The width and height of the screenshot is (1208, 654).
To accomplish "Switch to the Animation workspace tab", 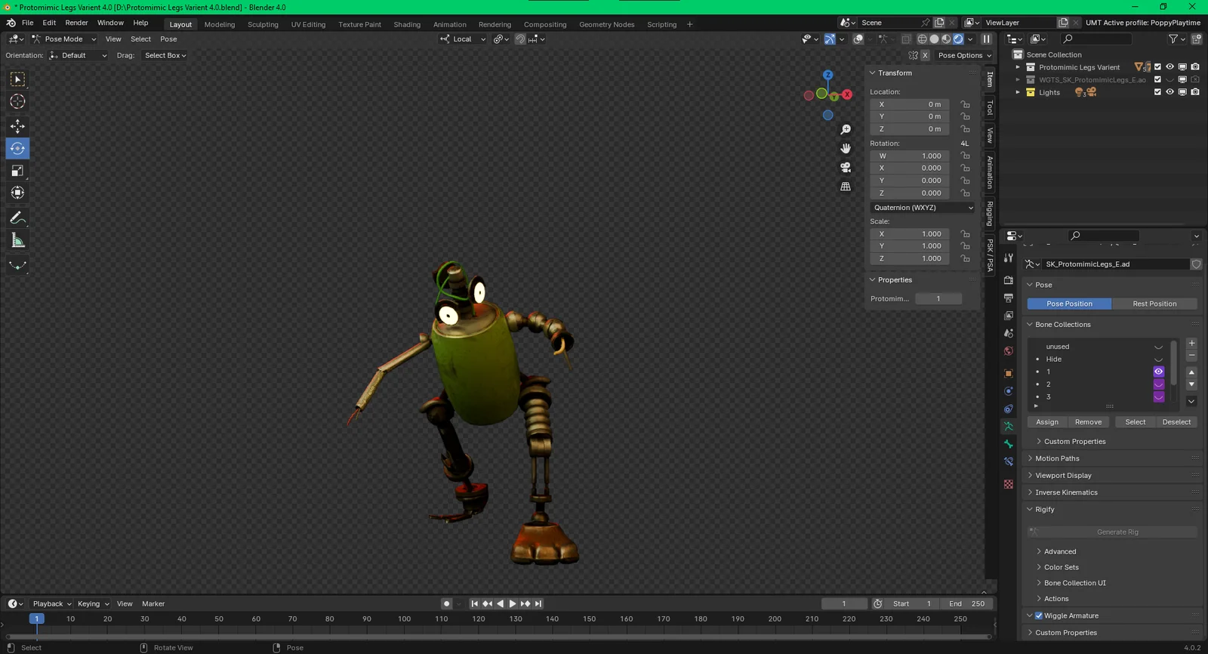I will click(450, 24).
